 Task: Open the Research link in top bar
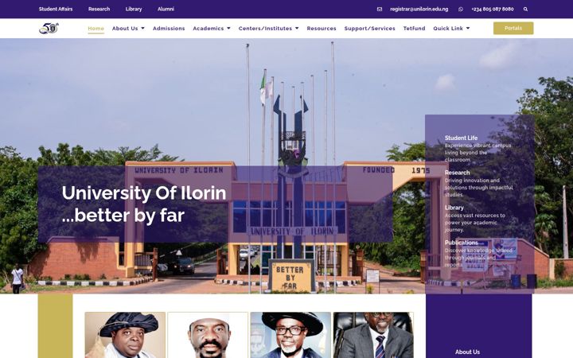[99, 9]
